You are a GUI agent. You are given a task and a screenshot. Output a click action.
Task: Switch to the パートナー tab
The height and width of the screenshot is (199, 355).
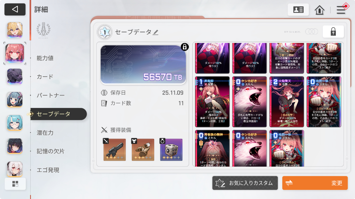click(x=51, y=95)
